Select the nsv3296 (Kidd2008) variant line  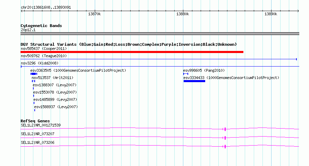160,67
